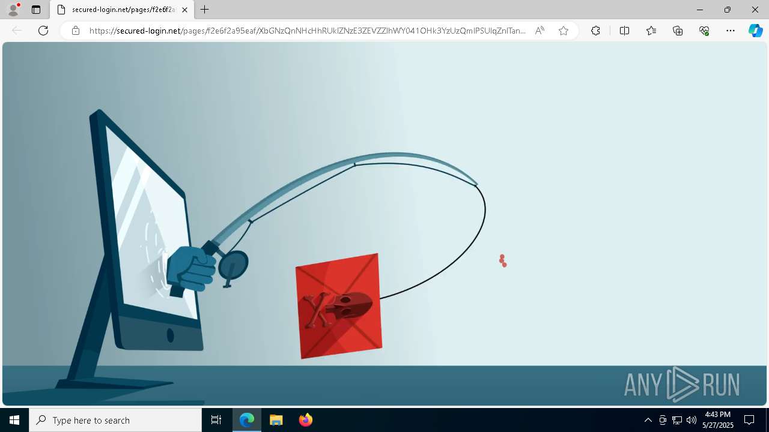Open the clock showing 4:43 PM

pos(718,420)
